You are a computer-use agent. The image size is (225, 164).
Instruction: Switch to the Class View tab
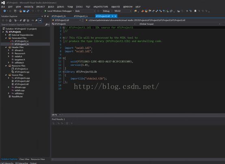[24, 159]
